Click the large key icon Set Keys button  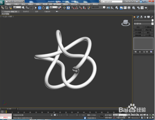click(102, 116)
